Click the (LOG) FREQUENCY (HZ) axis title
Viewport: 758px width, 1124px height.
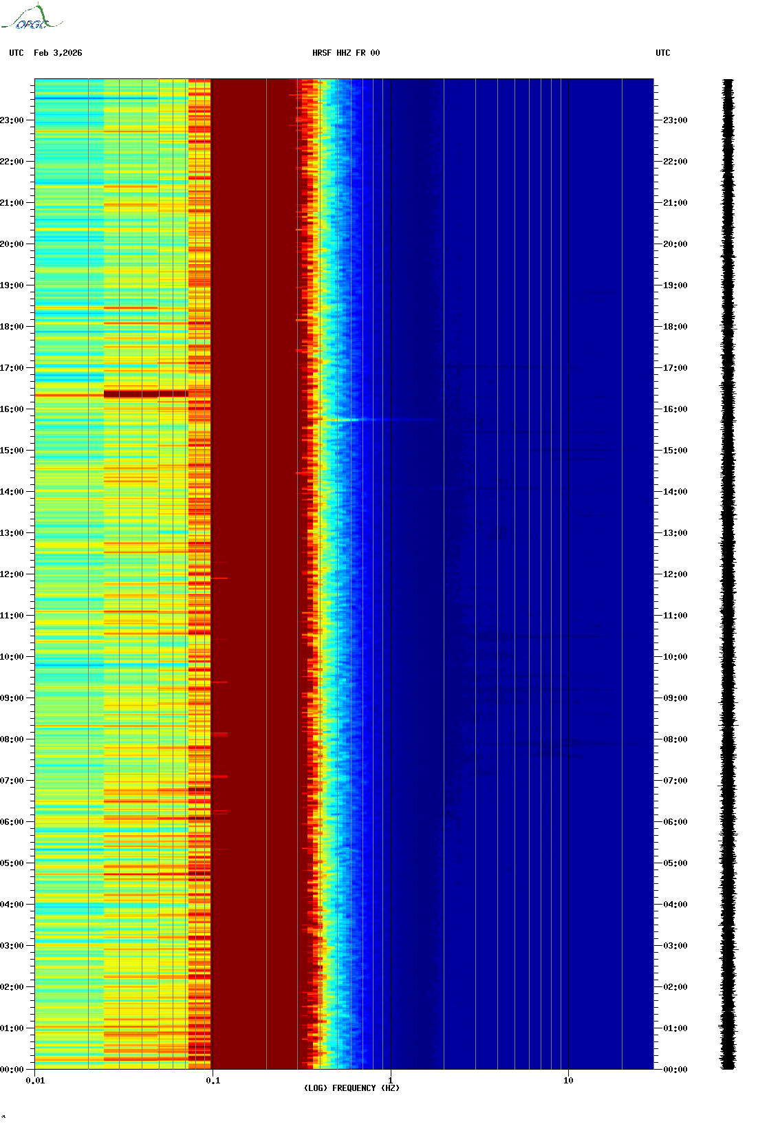pyautogui.click(x=351, y=1088)
